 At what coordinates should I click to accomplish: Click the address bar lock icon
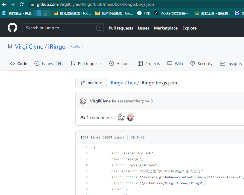33,4
